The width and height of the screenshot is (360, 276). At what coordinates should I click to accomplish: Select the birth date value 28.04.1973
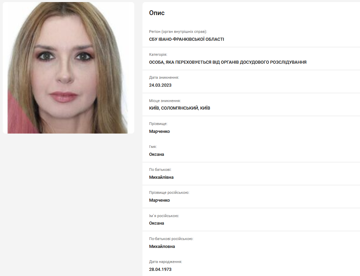pos(160,269)
